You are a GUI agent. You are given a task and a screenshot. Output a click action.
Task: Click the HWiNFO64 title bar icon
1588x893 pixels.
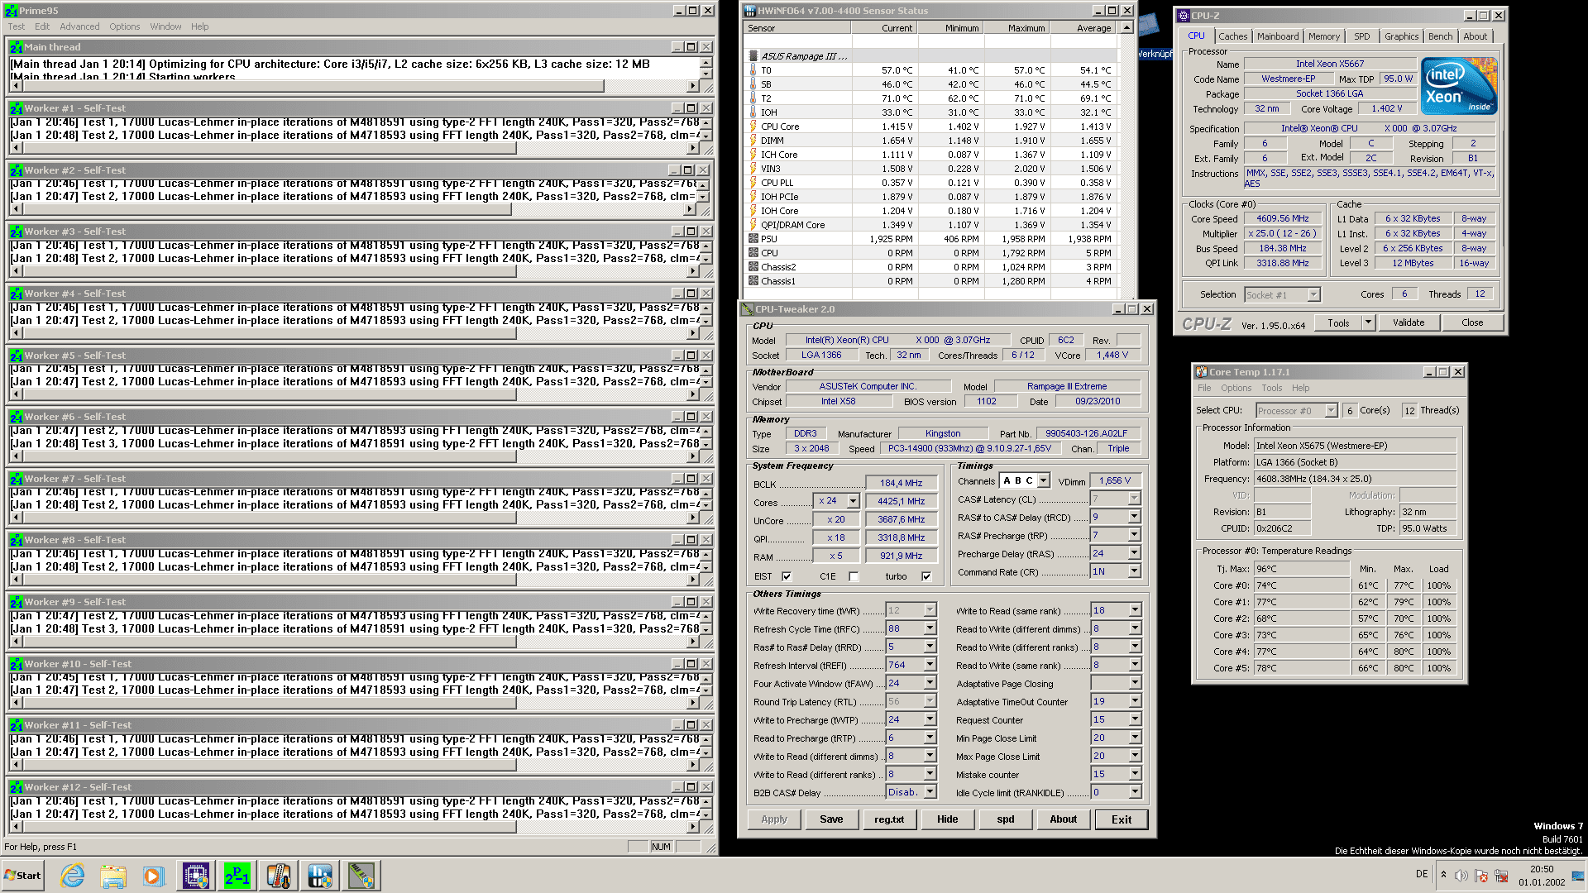coord(750,11)
